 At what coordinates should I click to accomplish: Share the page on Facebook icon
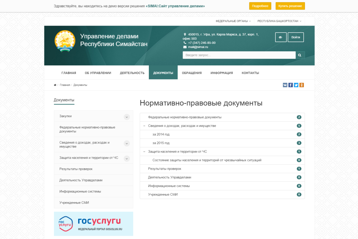click(x=290, y=85)
